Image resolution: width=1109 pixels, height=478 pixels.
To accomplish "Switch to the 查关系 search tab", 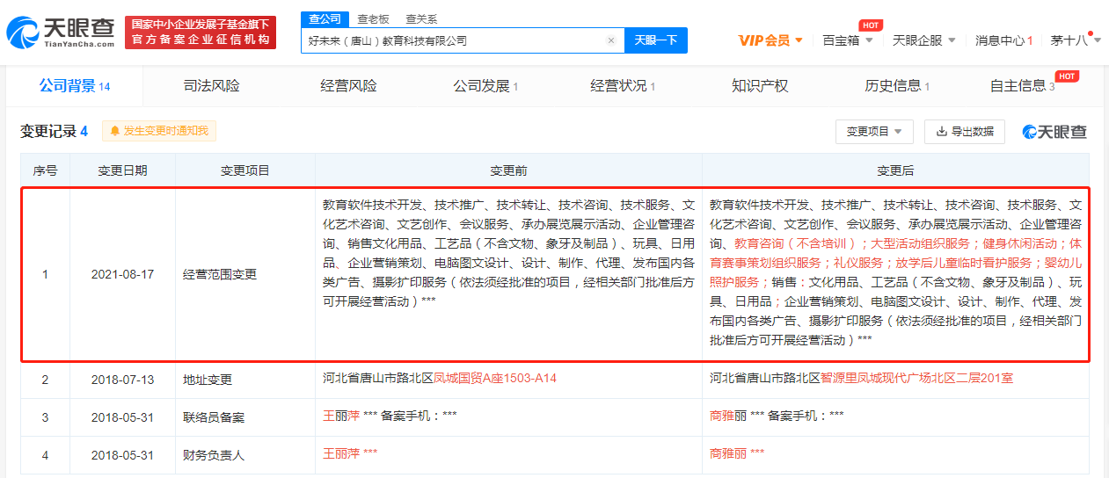I will pos(421,18).
